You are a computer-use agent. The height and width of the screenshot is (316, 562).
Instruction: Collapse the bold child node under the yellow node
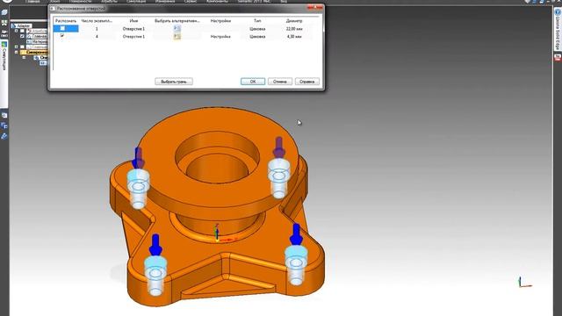click(x=24, y=58)
